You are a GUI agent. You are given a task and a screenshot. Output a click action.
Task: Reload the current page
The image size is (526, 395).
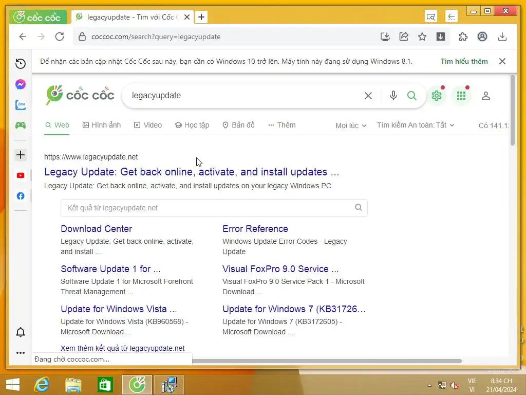(x=60, y=37)
